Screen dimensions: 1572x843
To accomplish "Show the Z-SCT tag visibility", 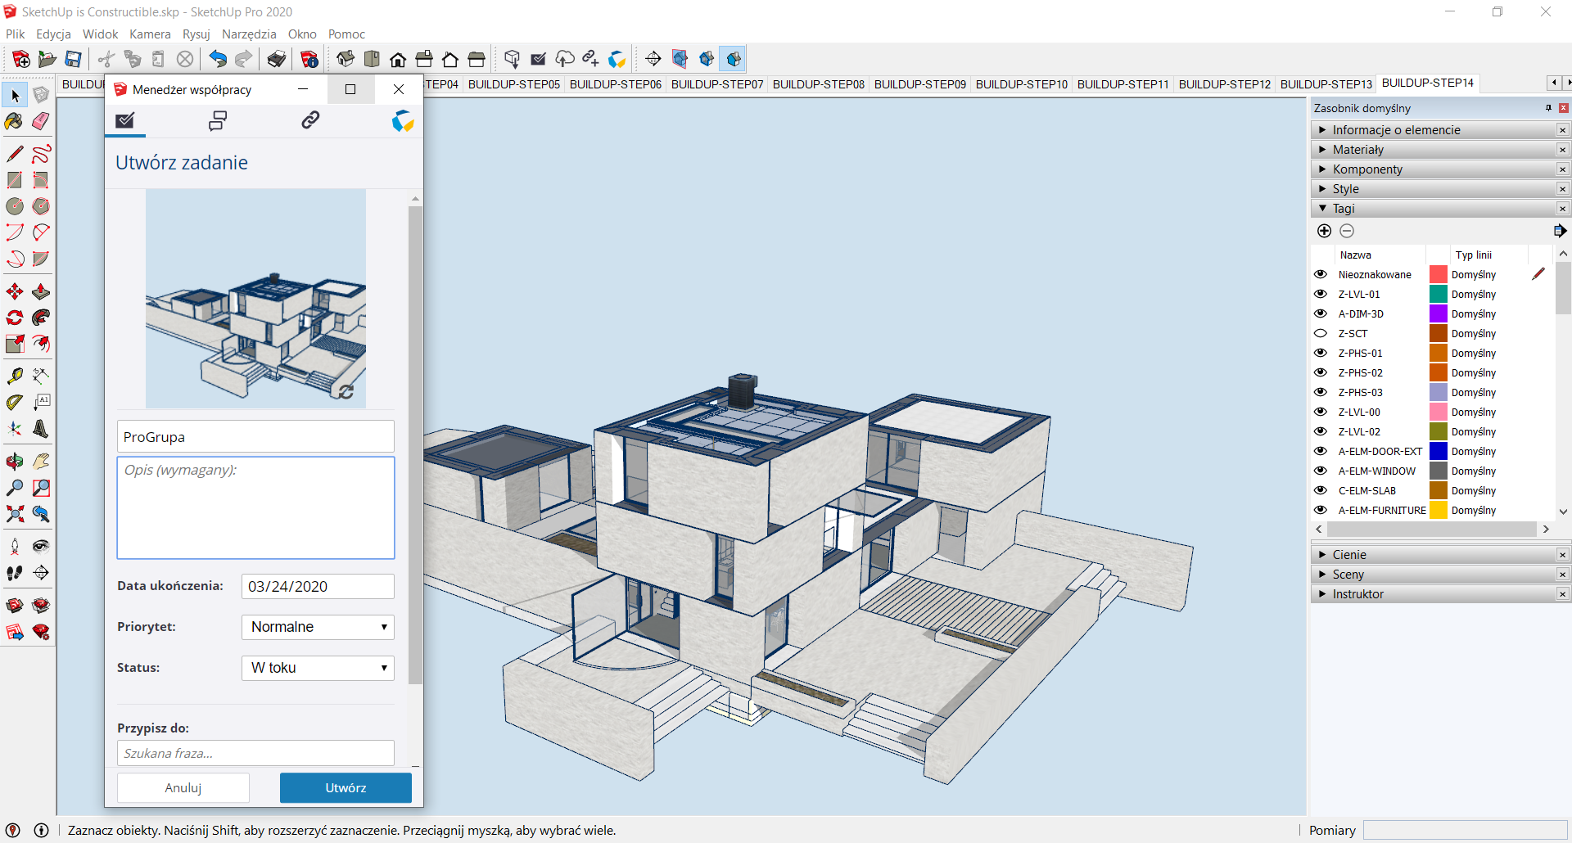I will pyautogui.click(x=1320, y=333).
